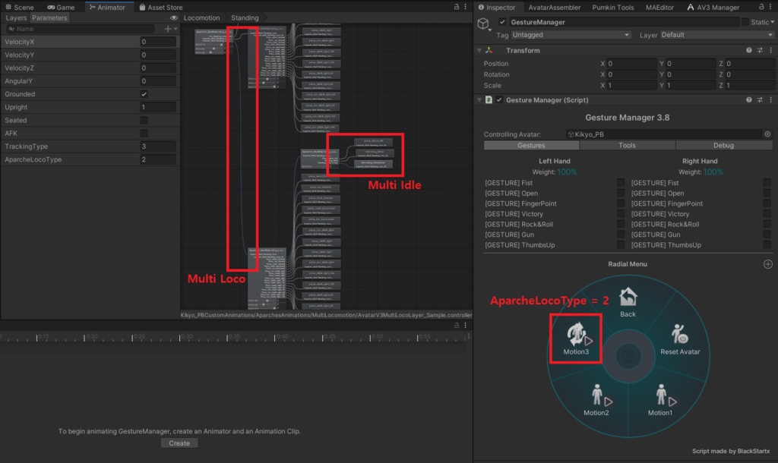Lock the Inspector with the padlock icon
This screenshot has width=778, height=463.
click(x=761, y=6)
